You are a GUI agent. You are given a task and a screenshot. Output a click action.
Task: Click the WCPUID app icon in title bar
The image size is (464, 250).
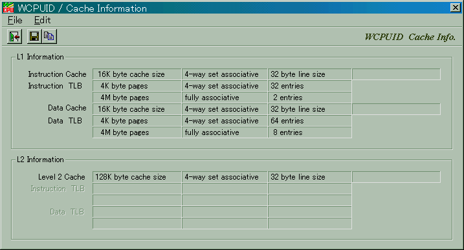coord(8,8)
